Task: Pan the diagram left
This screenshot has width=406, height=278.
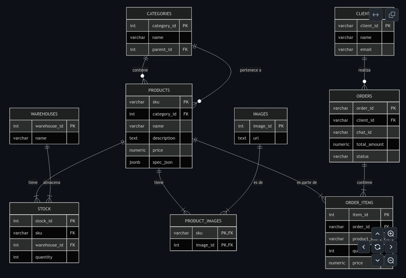Action: (x=364, y=247)
